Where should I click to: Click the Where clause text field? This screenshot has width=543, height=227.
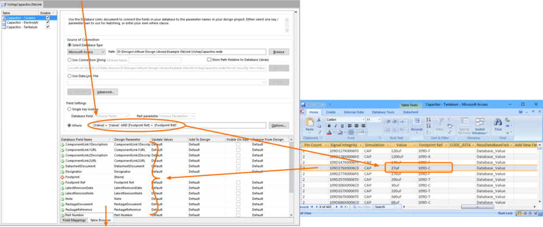point(179,126)
